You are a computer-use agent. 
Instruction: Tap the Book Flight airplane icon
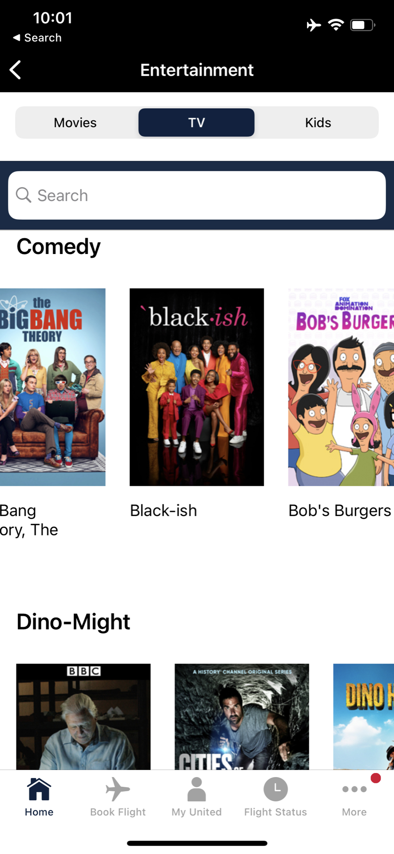(x=118, y=789)
